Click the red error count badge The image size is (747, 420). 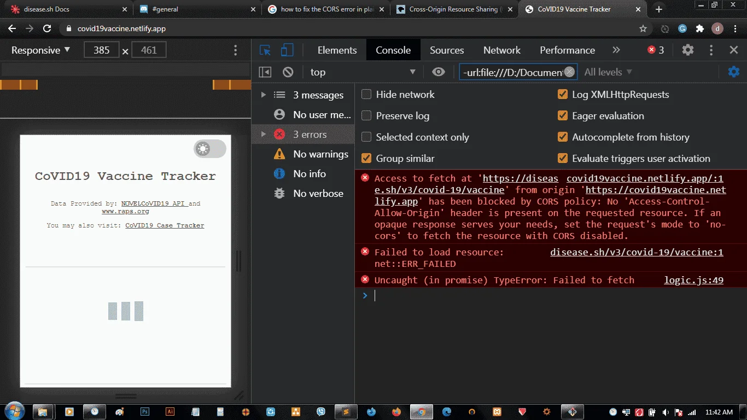(656, 50)
